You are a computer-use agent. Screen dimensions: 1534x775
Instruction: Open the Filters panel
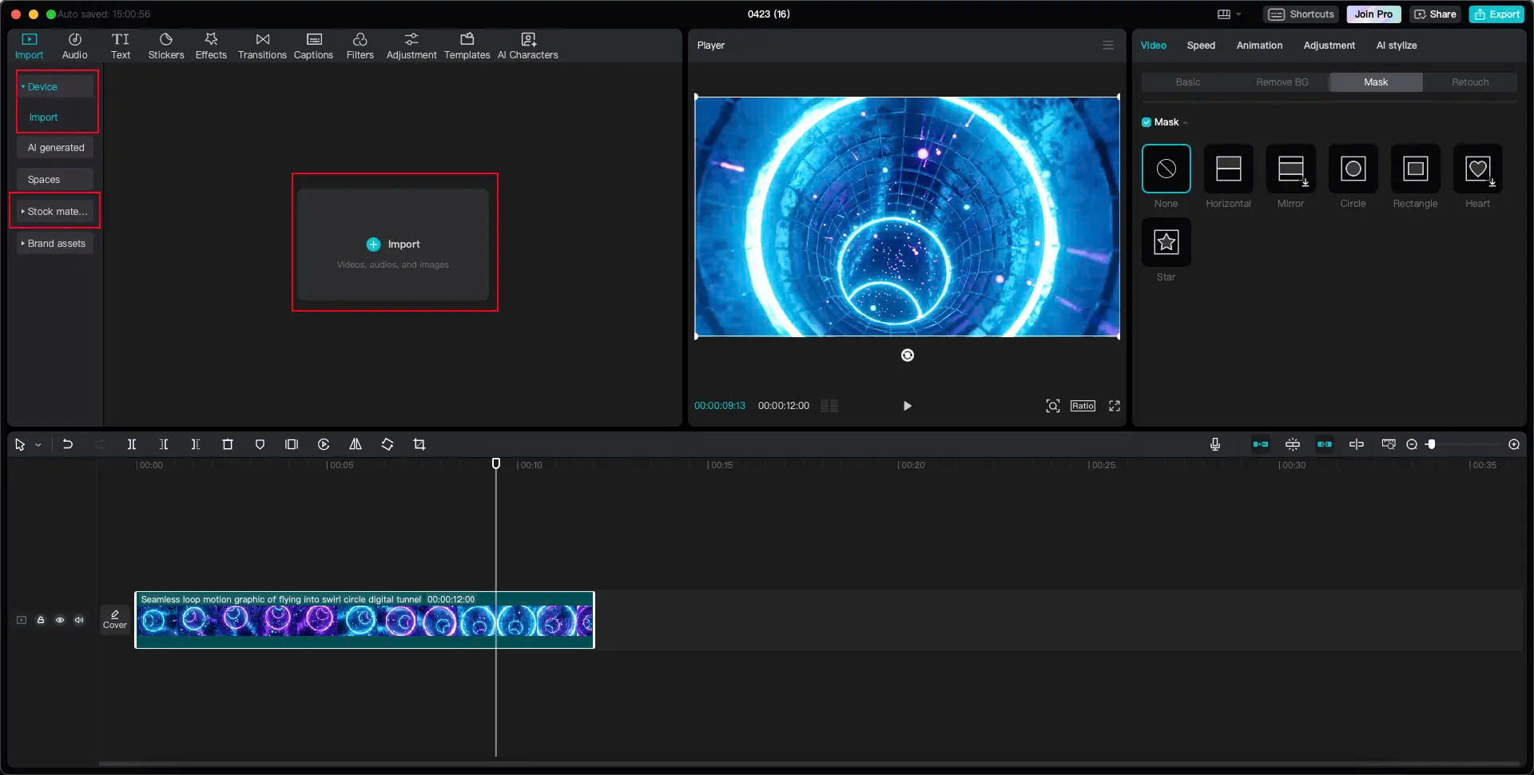pyautogui.click(x=360, y=46)
